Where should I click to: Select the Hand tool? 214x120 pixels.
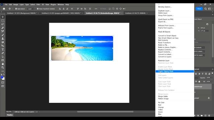coord(3,64)
